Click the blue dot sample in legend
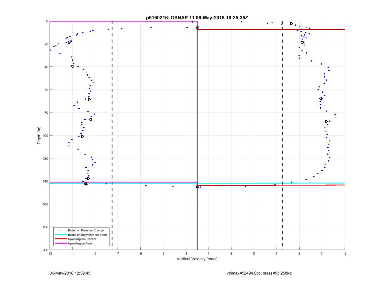381x281 pixels. 61,230
